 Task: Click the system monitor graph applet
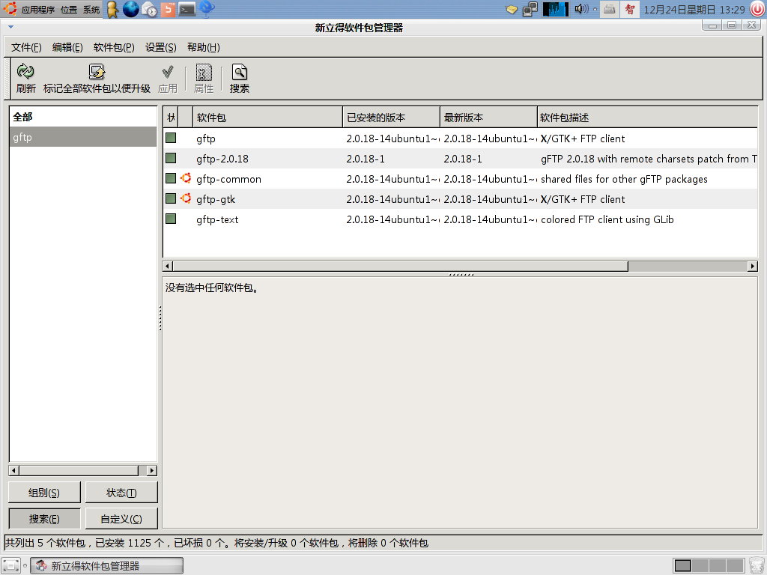coord(555,9)
